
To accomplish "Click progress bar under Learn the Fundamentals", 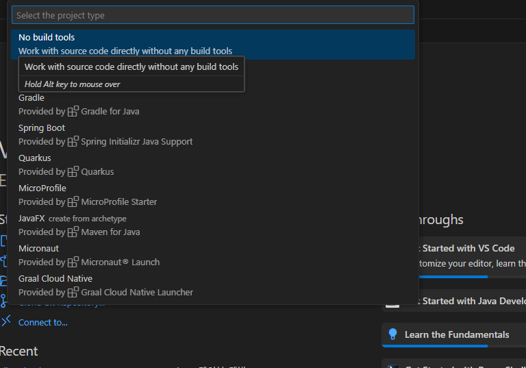I will [454, 346].
